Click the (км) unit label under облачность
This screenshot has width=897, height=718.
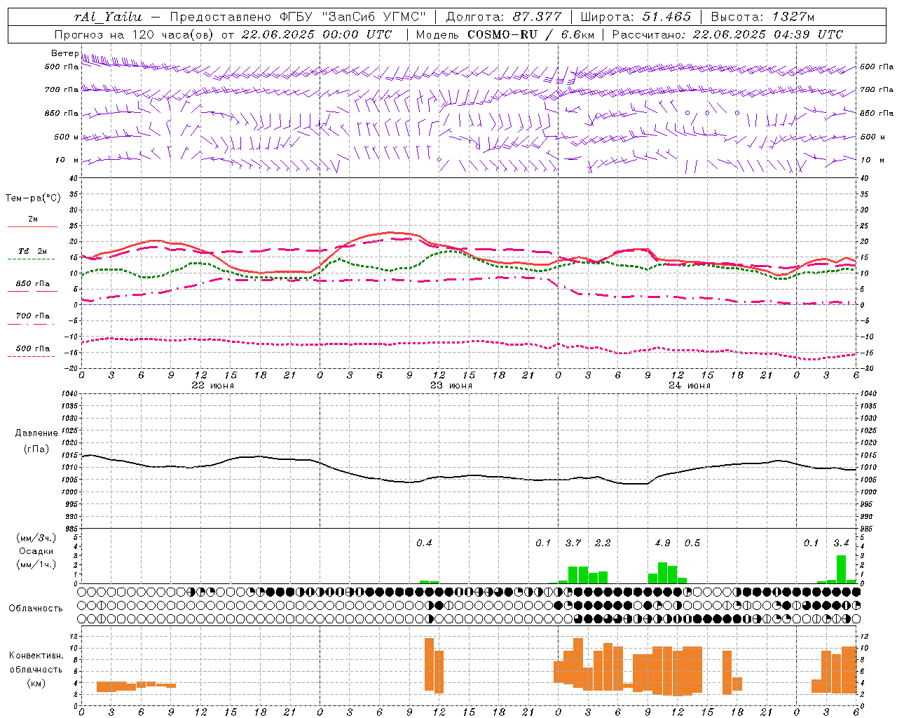tap(36, 683)
